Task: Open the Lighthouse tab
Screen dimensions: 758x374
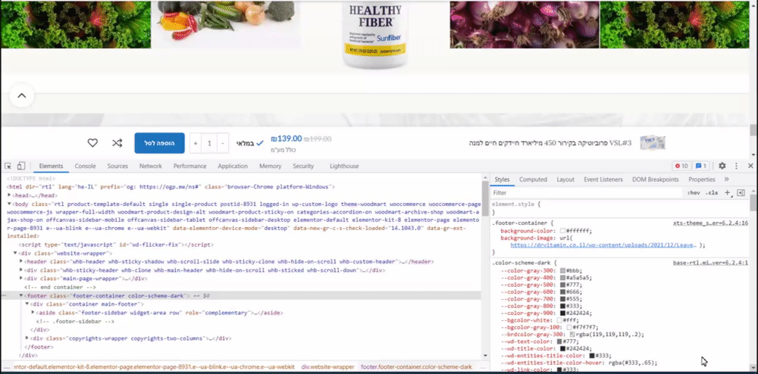Action: [344, 166]
